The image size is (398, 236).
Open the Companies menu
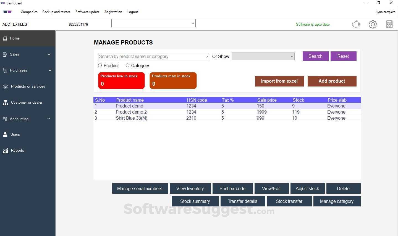(x=29, y=12)
